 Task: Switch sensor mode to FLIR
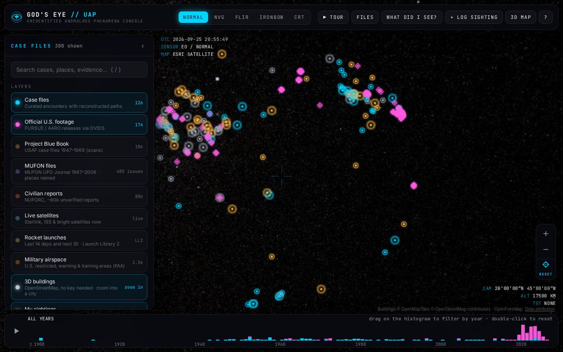click(x=242, y=17)
